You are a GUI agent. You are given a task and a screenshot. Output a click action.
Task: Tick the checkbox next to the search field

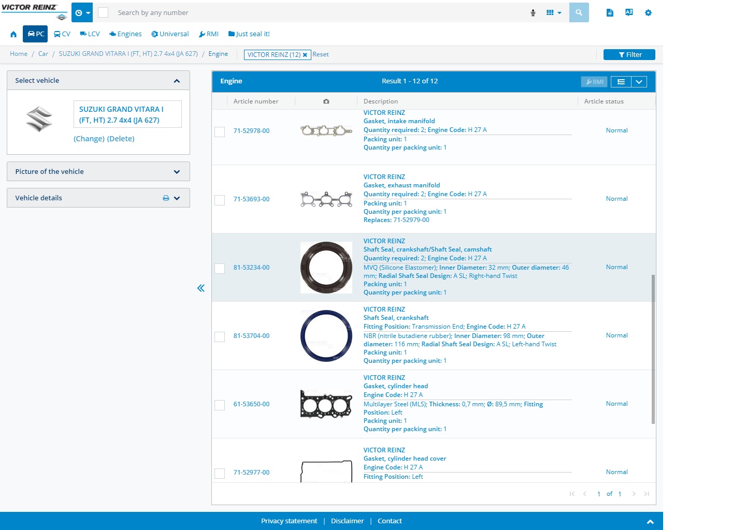(x=103, y=12)
